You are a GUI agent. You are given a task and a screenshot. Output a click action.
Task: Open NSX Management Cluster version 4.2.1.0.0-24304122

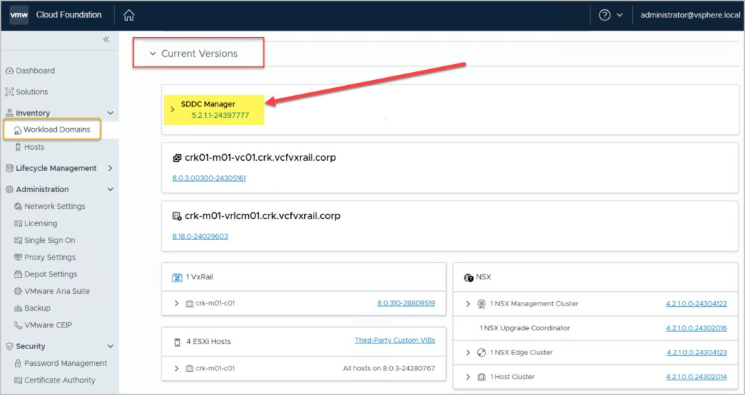[696, 304]
